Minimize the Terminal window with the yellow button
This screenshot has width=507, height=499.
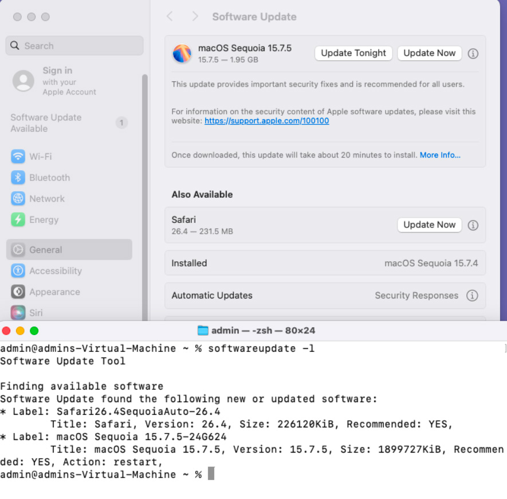[20, 331]
